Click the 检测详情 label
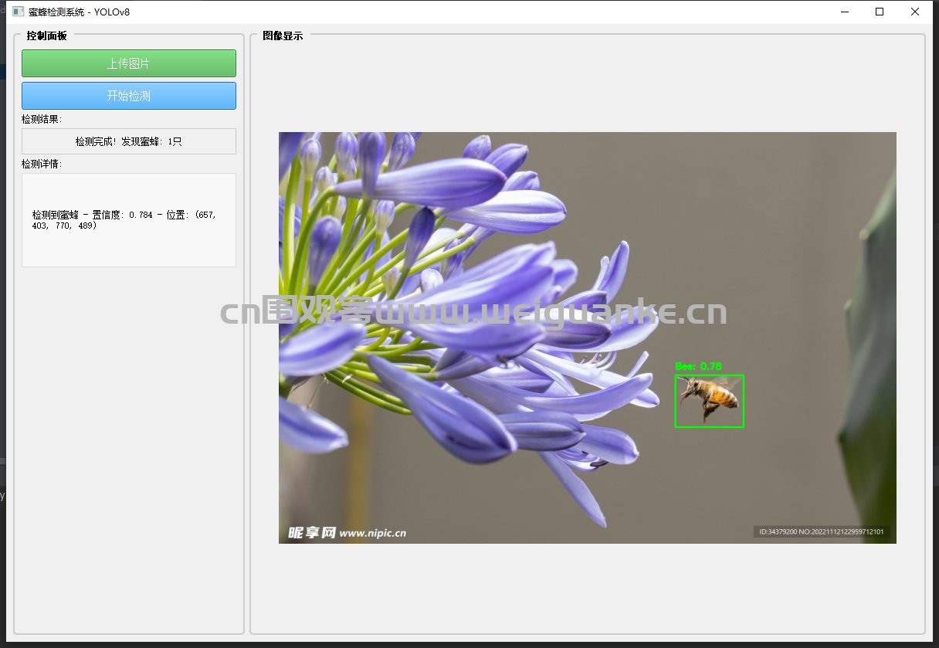Image resolution: width=939 pixels, height=648 pixels. click(42, 165)
